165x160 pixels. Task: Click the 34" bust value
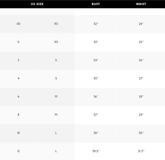tap(96, 60)
